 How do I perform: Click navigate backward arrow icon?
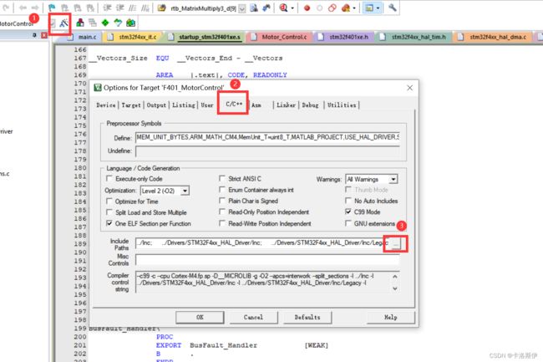(x=23, y=8)
